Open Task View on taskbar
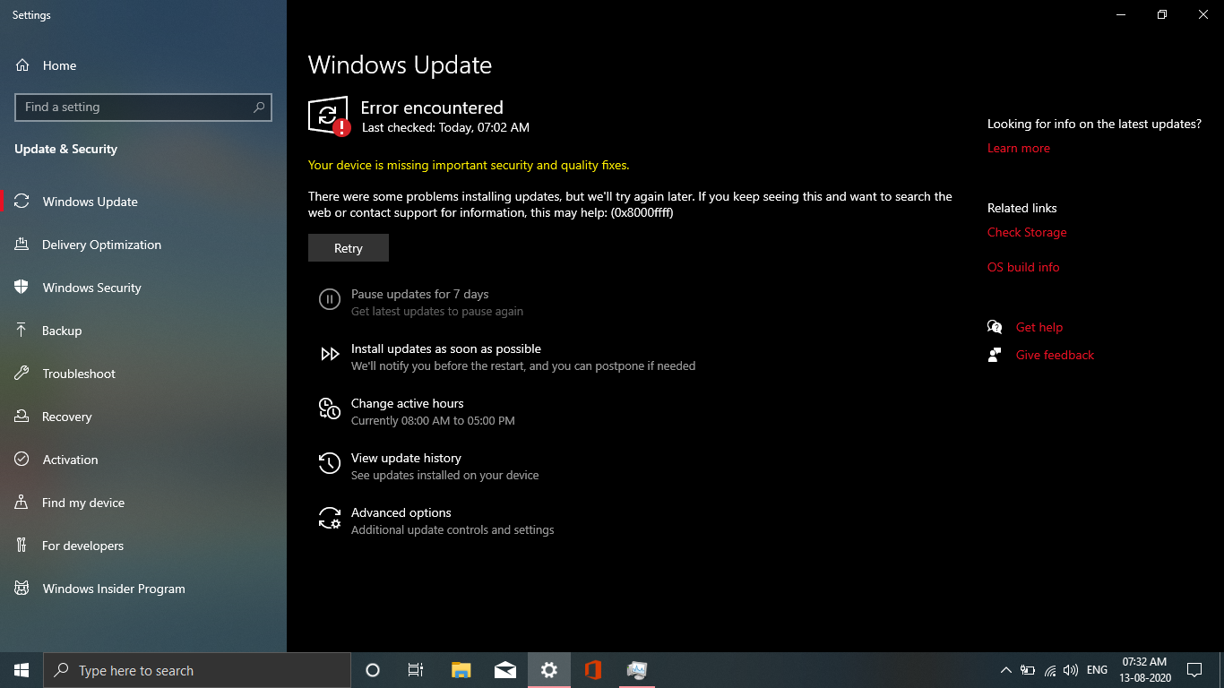1224x688 pixels. tap(416, 670)
